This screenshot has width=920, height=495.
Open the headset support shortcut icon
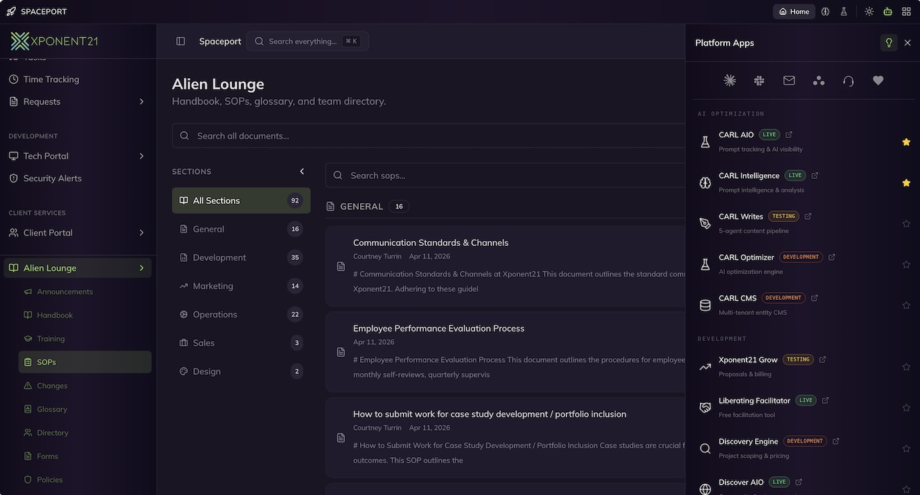coord(848,80)
